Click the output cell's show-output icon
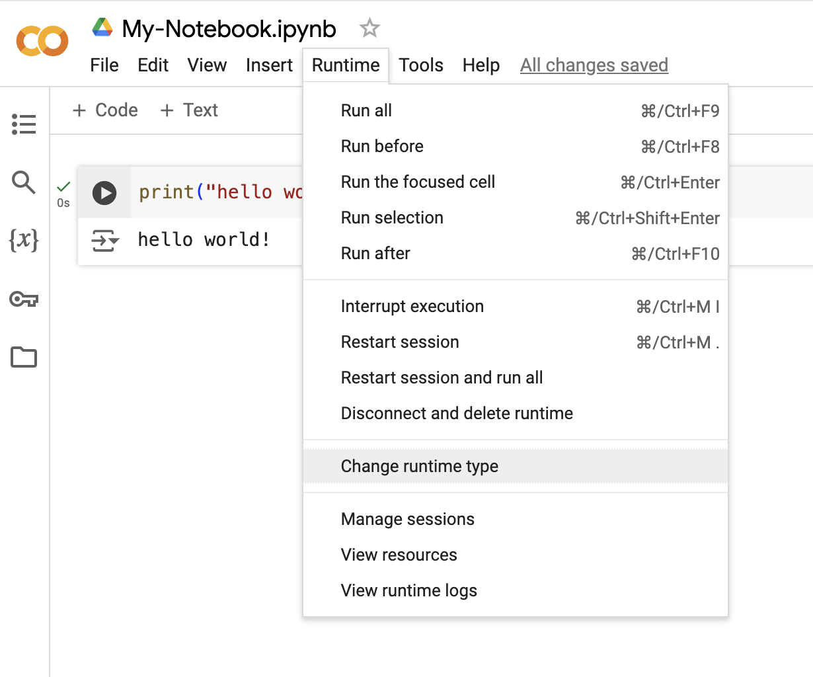 click(105, 241)
